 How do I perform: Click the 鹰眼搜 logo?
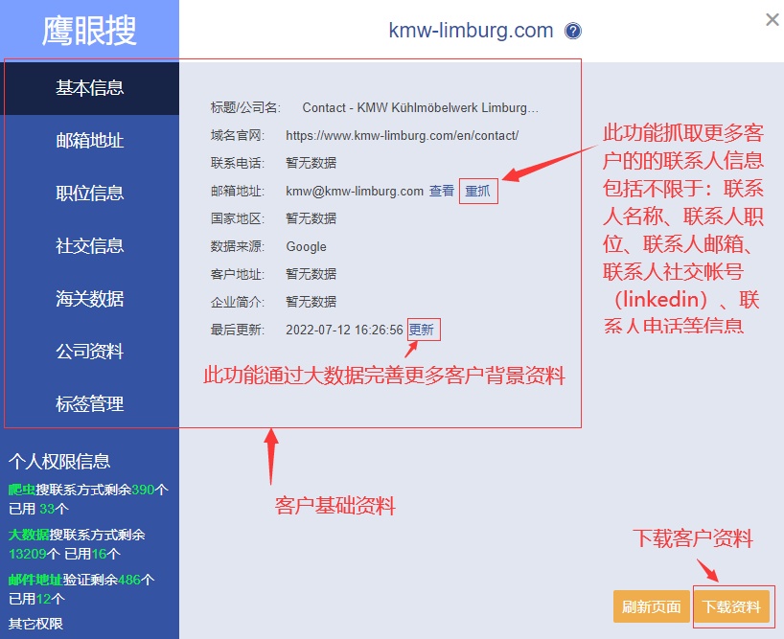pos(89,31)
